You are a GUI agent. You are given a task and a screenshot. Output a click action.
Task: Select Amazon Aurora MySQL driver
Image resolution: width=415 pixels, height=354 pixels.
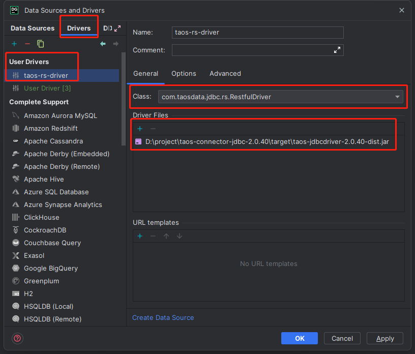pos(62,115)
